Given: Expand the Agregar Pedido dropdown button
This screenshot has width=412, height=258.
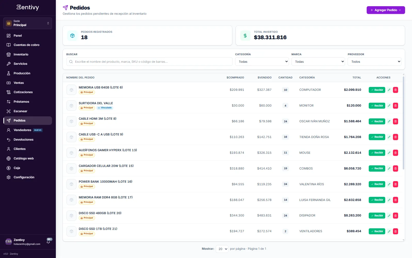Looking at the screenshot, I should coord(386,10).
